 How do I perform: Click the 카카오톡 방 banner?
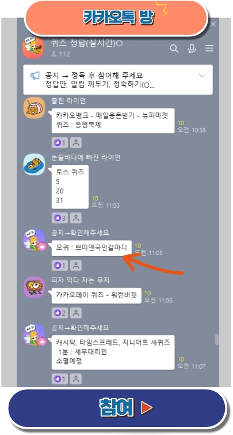[116, 18]
